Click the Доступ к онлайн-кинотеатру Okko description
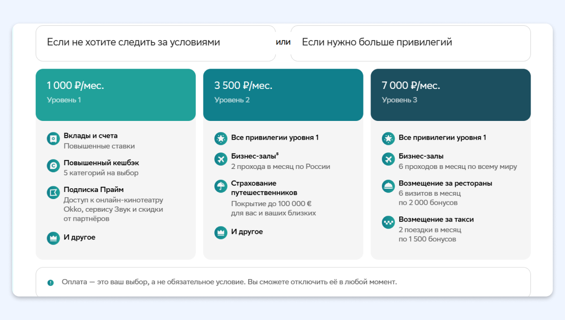 point(113,209)
